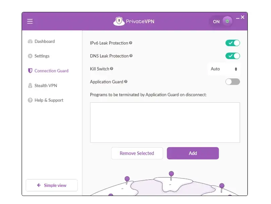Click the Settings gear icon
271x204 pixels.
pyautogui.click(x=30, y=56)
